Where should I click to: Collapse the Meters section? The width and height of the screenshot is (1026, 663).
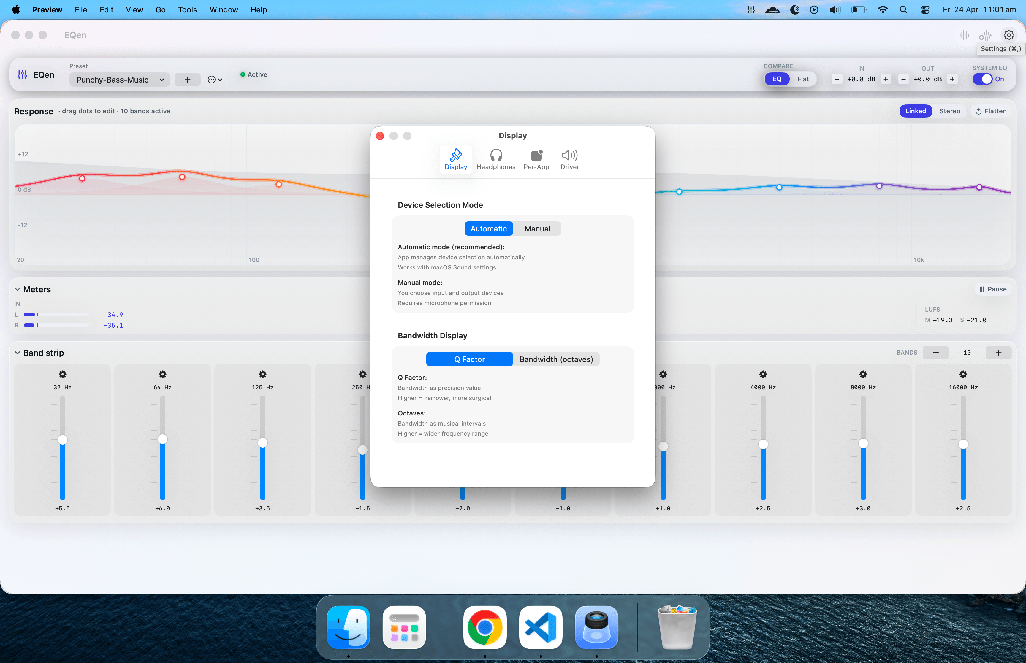[18, 289]
